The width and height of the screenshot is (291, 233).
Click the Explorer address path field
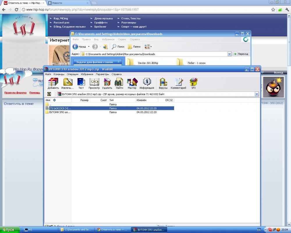[x=154, y=54]
